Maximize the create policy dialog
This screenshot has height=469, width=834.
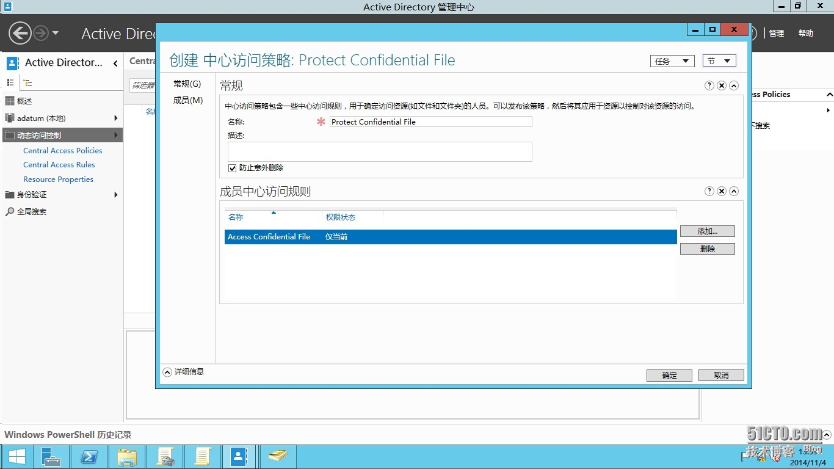712,29
